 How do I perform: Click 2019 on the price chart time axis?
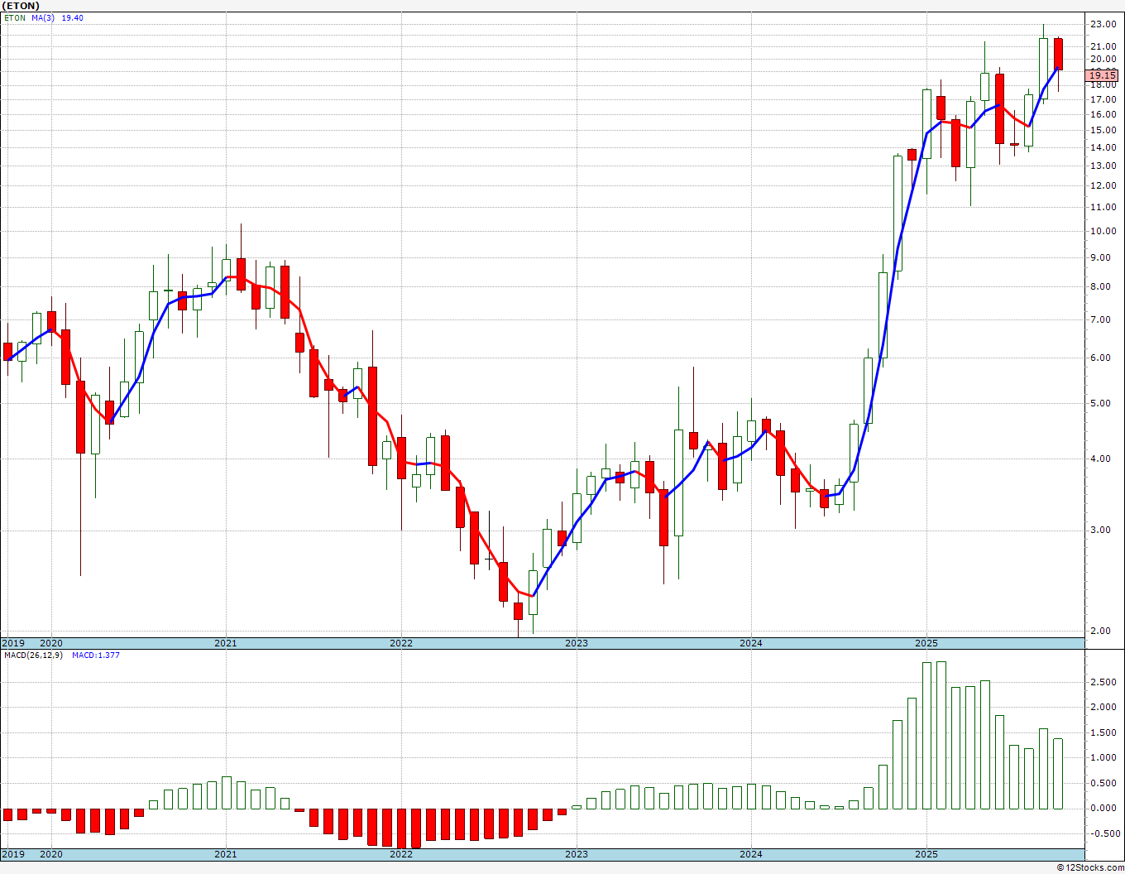(12, 643)
